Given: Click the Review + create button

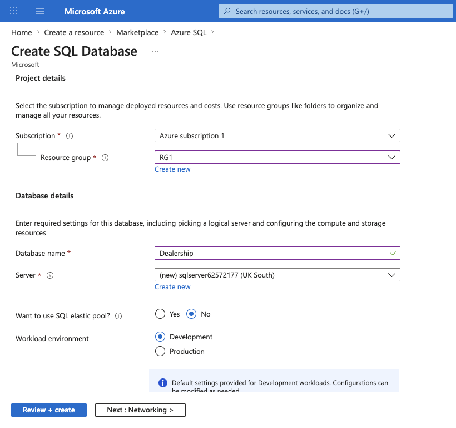Looking at the screenshot, I should coord(49,410).
